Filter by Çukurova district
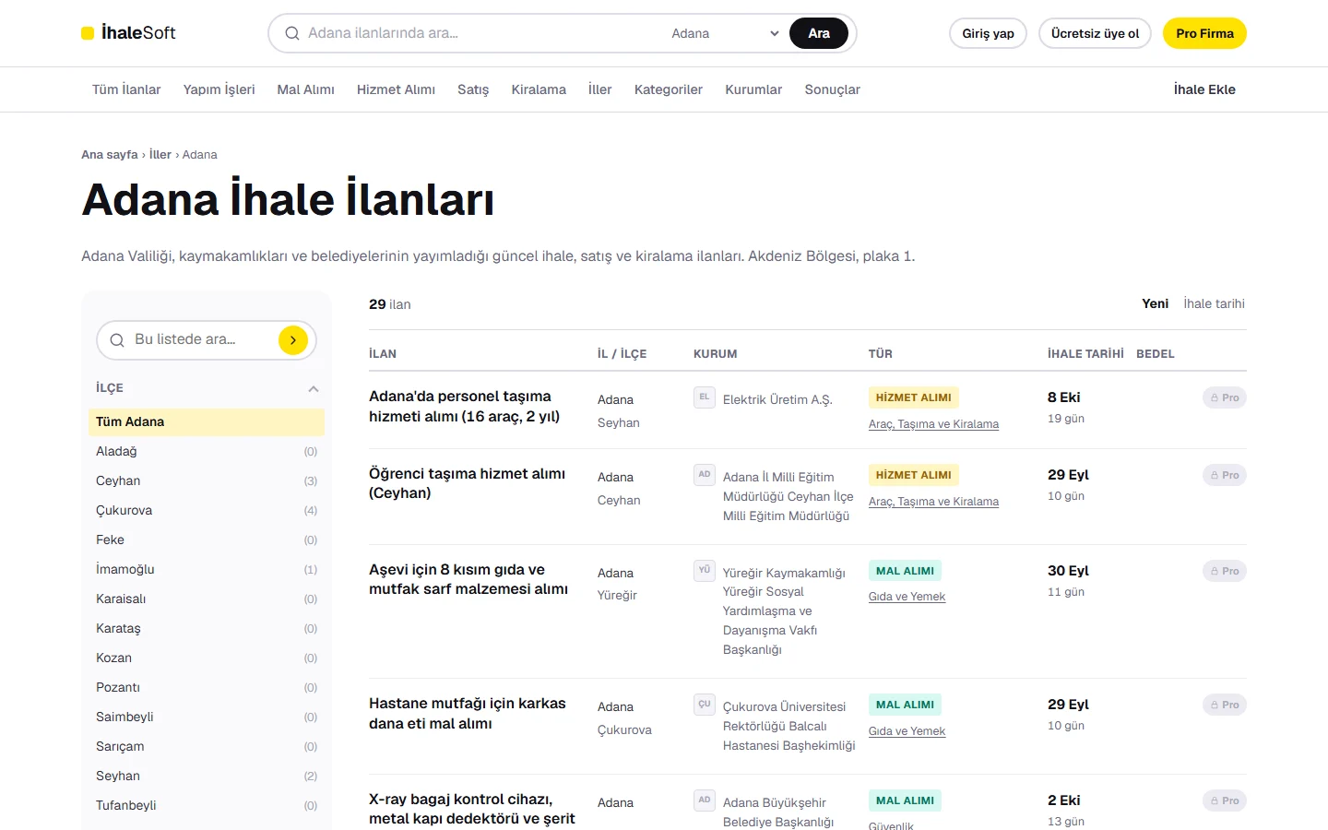1328x830 pixels. (x=207, y=510)
